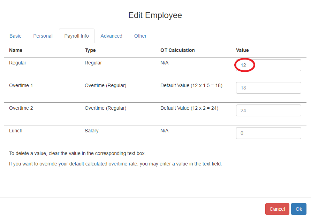Go to the Advanced tab
311x217 pixels.
[x=111, y=36]
